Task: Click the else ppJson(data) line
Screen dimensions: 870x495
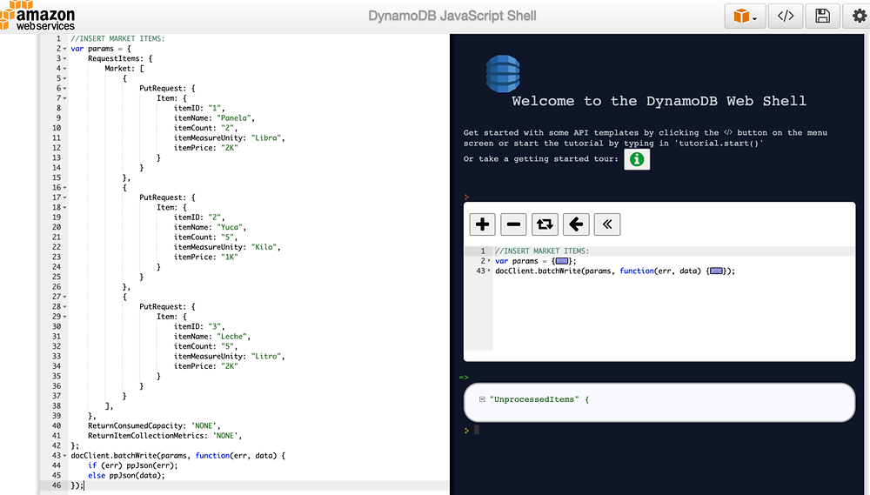Action: tap(126, 476)
